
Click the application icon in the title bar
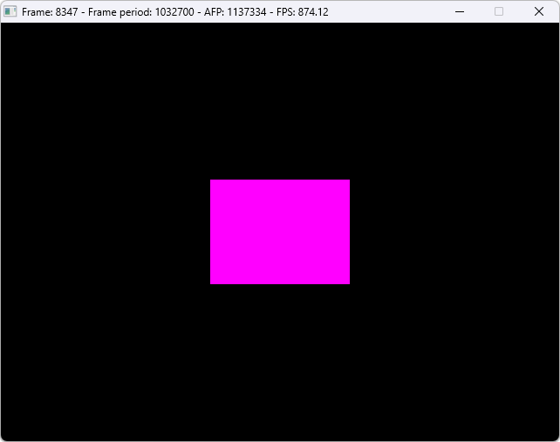[10, 12]
